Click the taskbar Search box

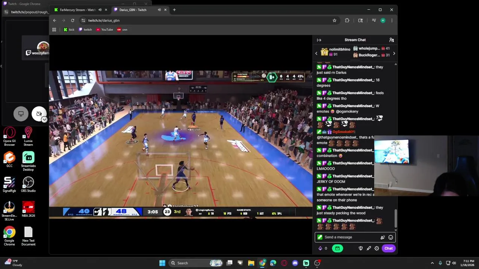point(196,263)
